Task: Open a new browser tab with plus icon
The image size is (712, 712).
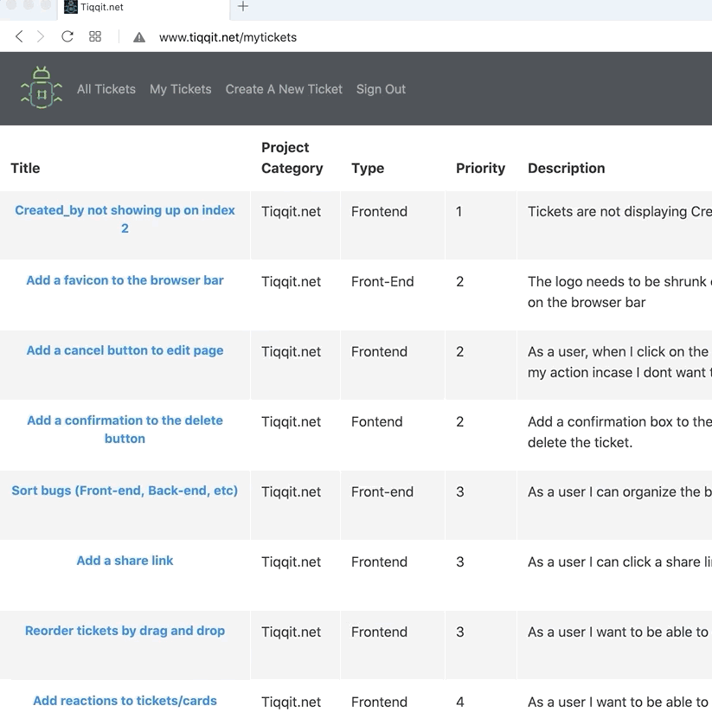Action: (x=243, y=6)
